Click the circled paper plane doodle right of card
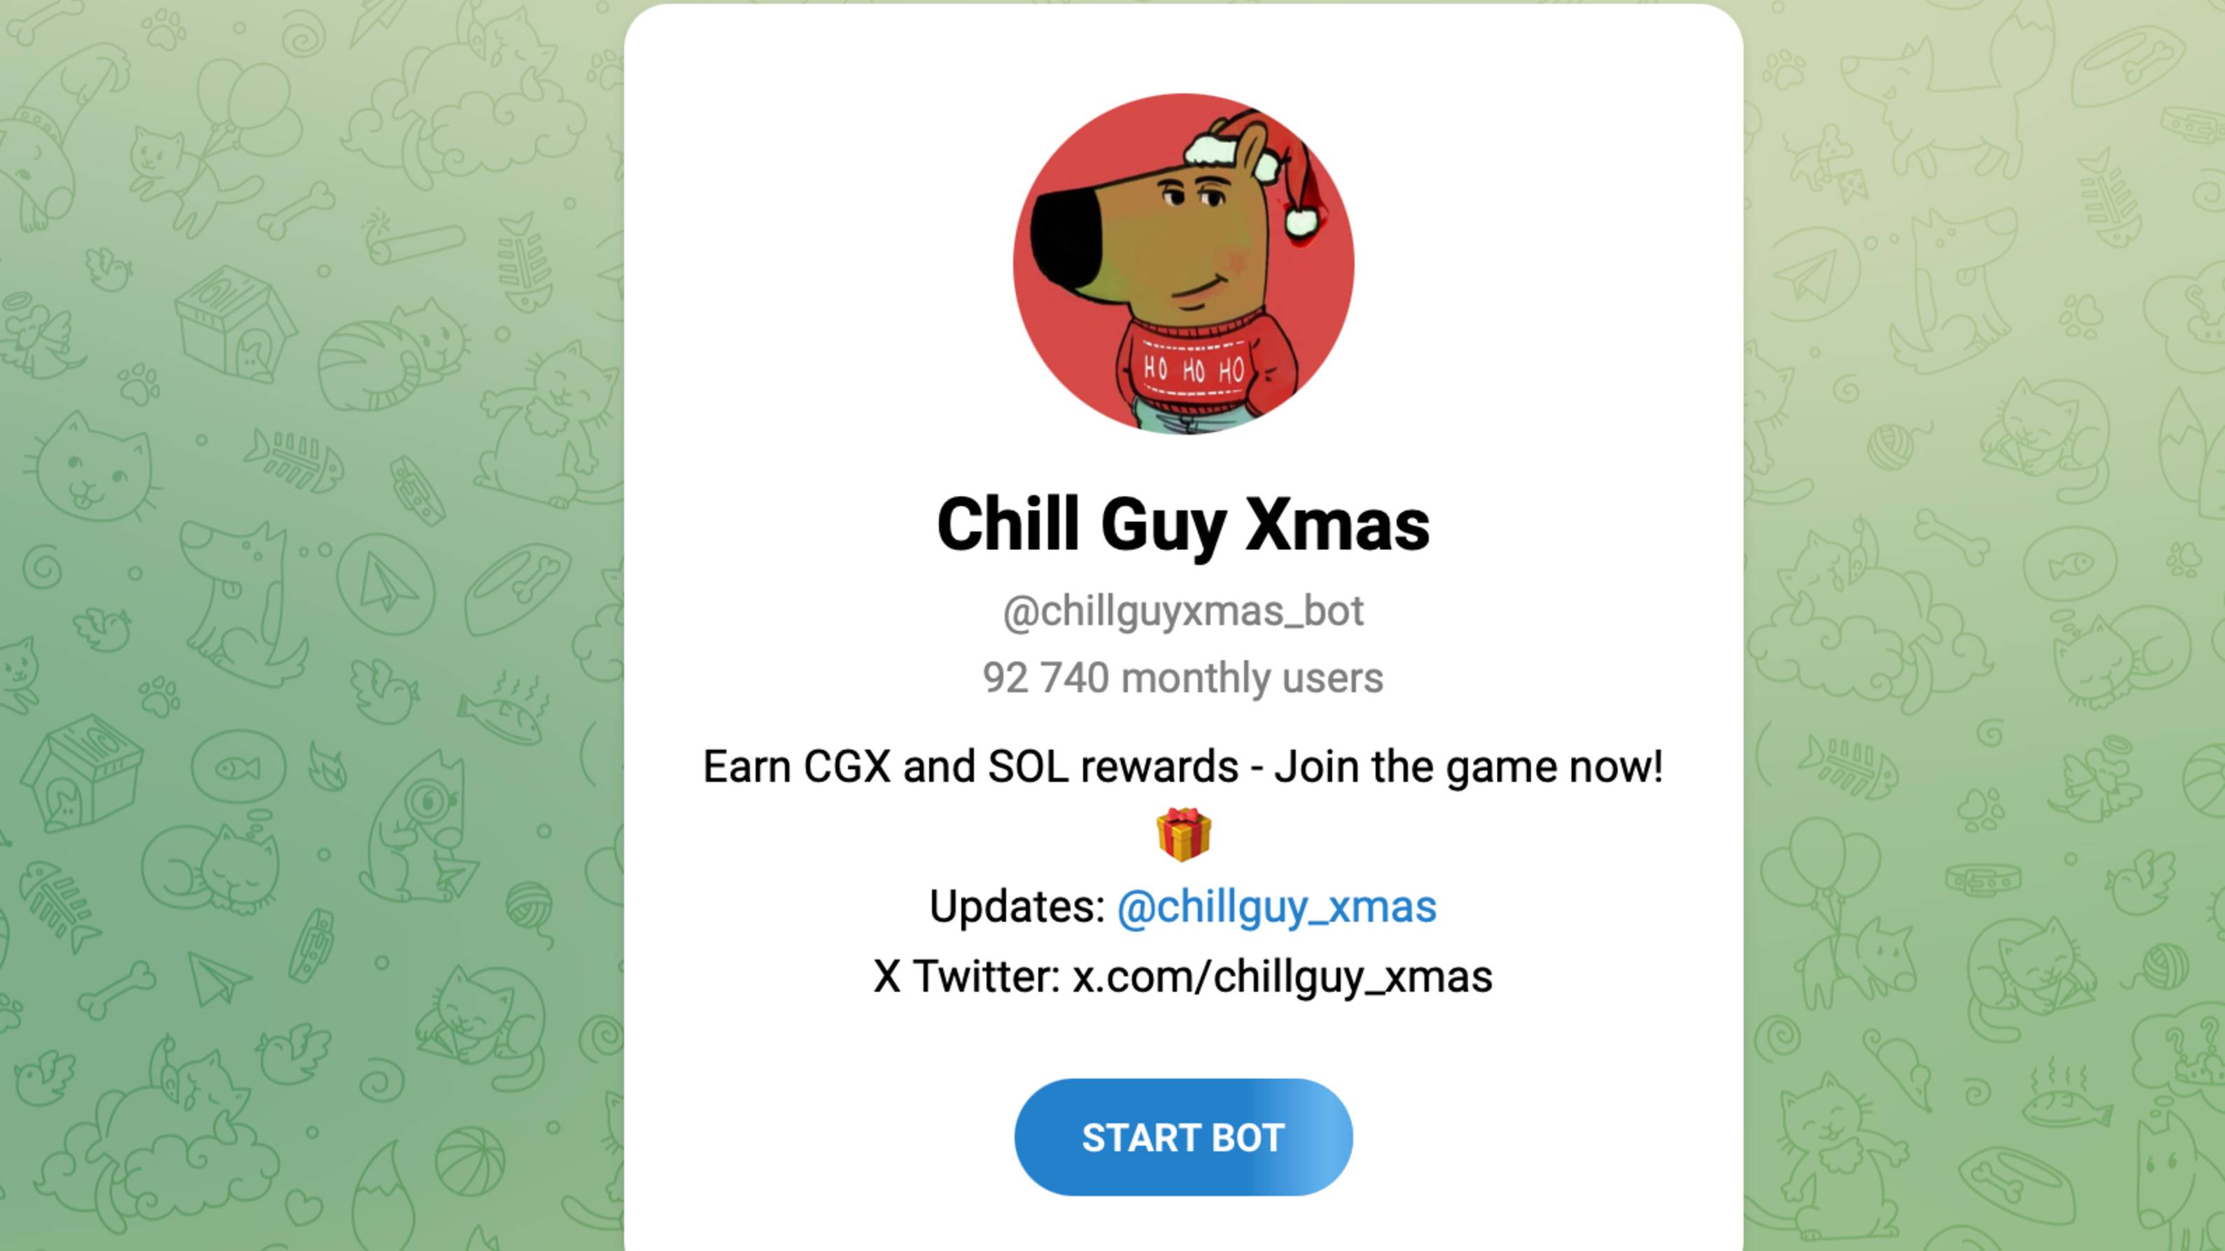2225x1251 pixels. tap(1816, 276)
